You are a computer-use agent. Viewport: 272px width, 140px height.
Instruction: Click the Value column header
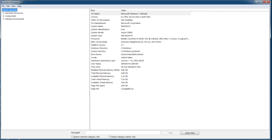pyautogui.click(x=154, y=10)
